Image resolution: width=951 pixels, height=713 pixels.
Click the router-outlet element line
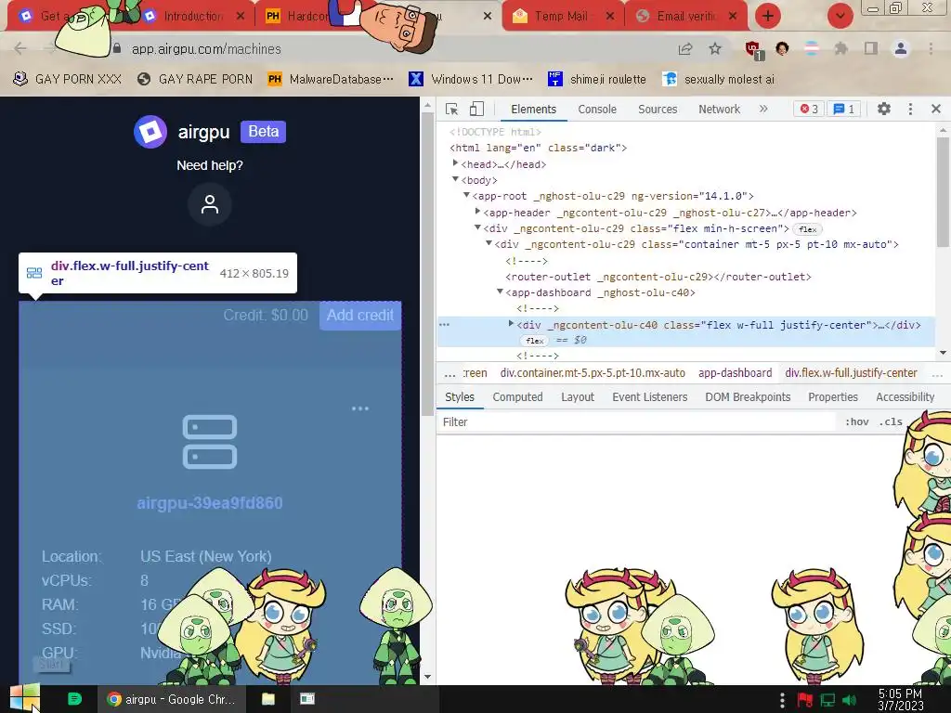(x=658, y=277)
